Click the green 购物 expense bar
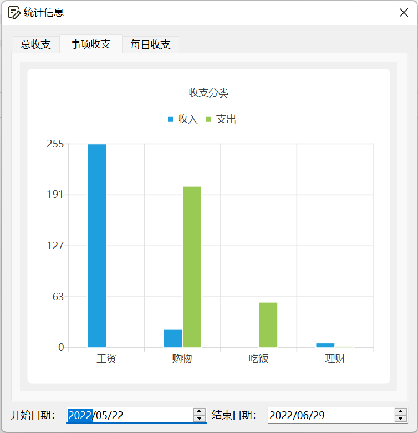This screenshot has height=433, width=418. [192, 267]
